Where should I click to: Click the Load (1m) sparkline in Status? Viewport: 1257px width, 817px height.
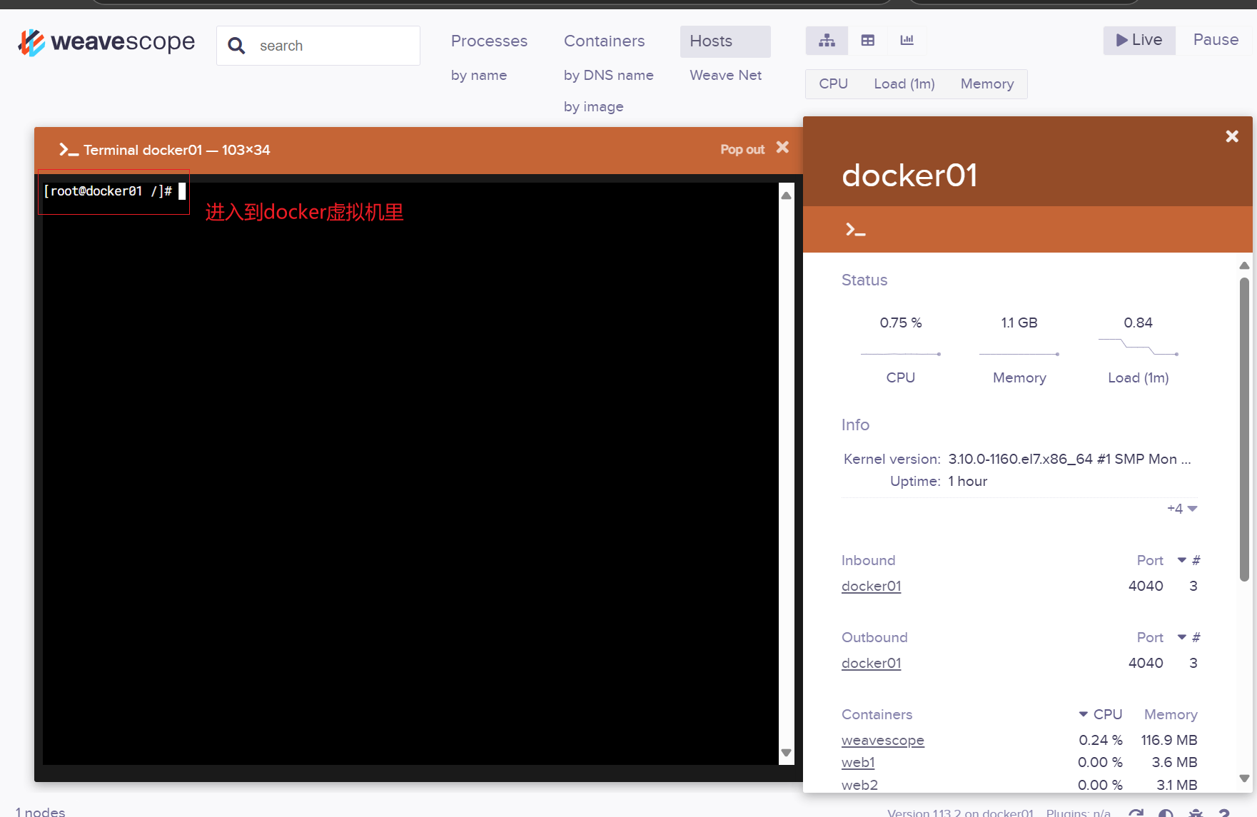[1138, 347]
